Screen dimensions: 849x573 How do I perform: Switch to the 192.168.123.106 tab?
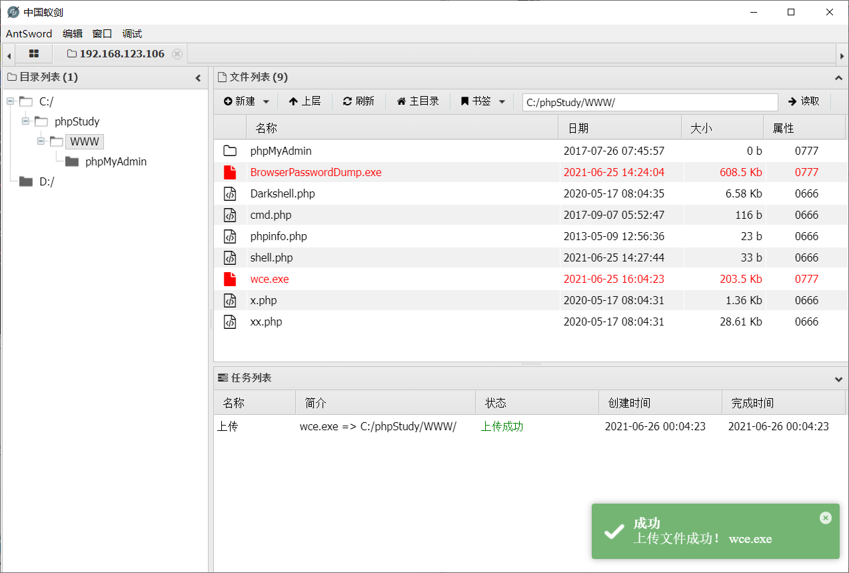click(x=121, y=54)
